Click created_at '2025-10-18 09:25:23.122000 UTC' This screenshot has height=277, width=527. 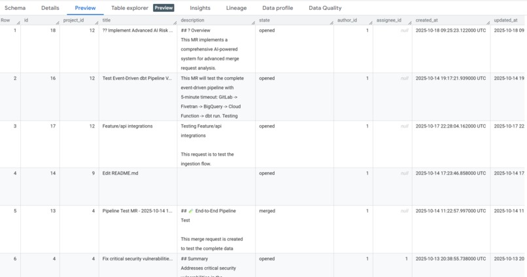pyautogui.click(x=450, y=30)
